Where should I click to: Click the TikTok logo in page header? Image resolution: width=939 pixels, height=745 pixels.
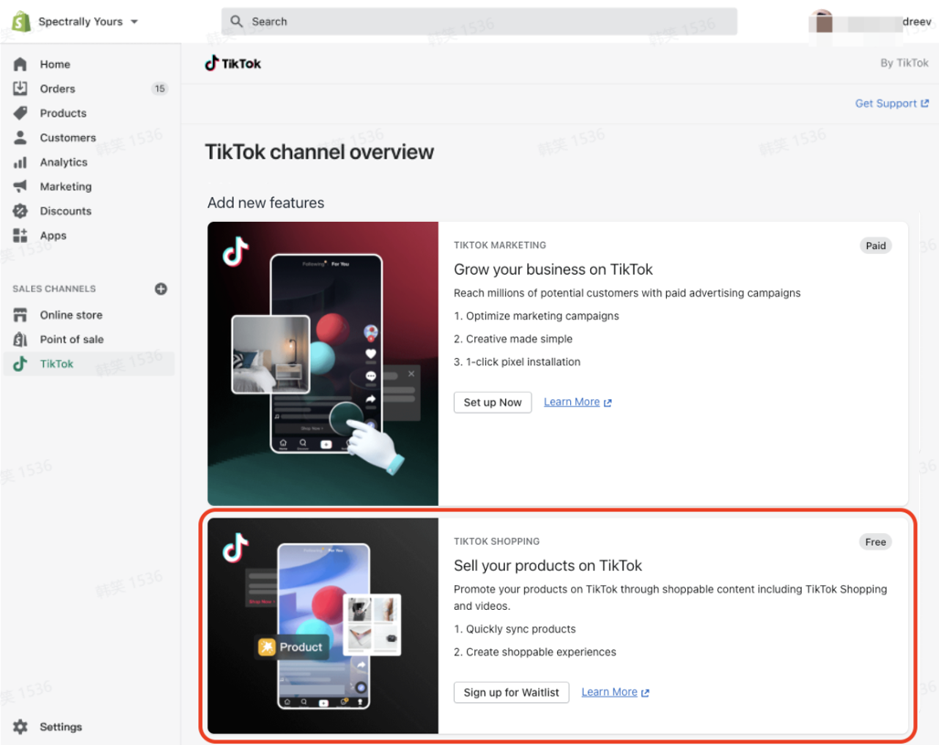point(233,63)
